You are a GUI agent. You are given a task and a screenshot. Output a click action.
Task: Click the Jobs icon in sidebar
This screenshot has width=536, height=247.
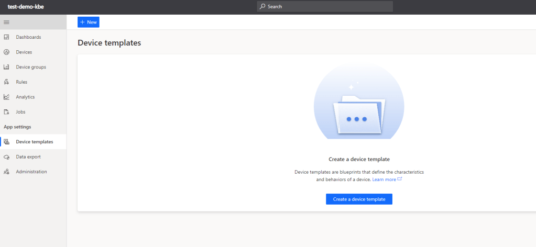click(x=6, y=112)
